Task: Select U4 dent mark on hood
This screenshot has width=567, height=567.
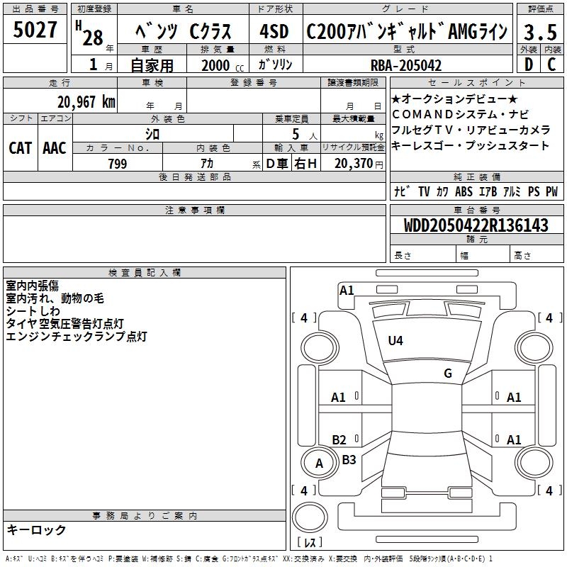Action: click(x=395, y=341)
